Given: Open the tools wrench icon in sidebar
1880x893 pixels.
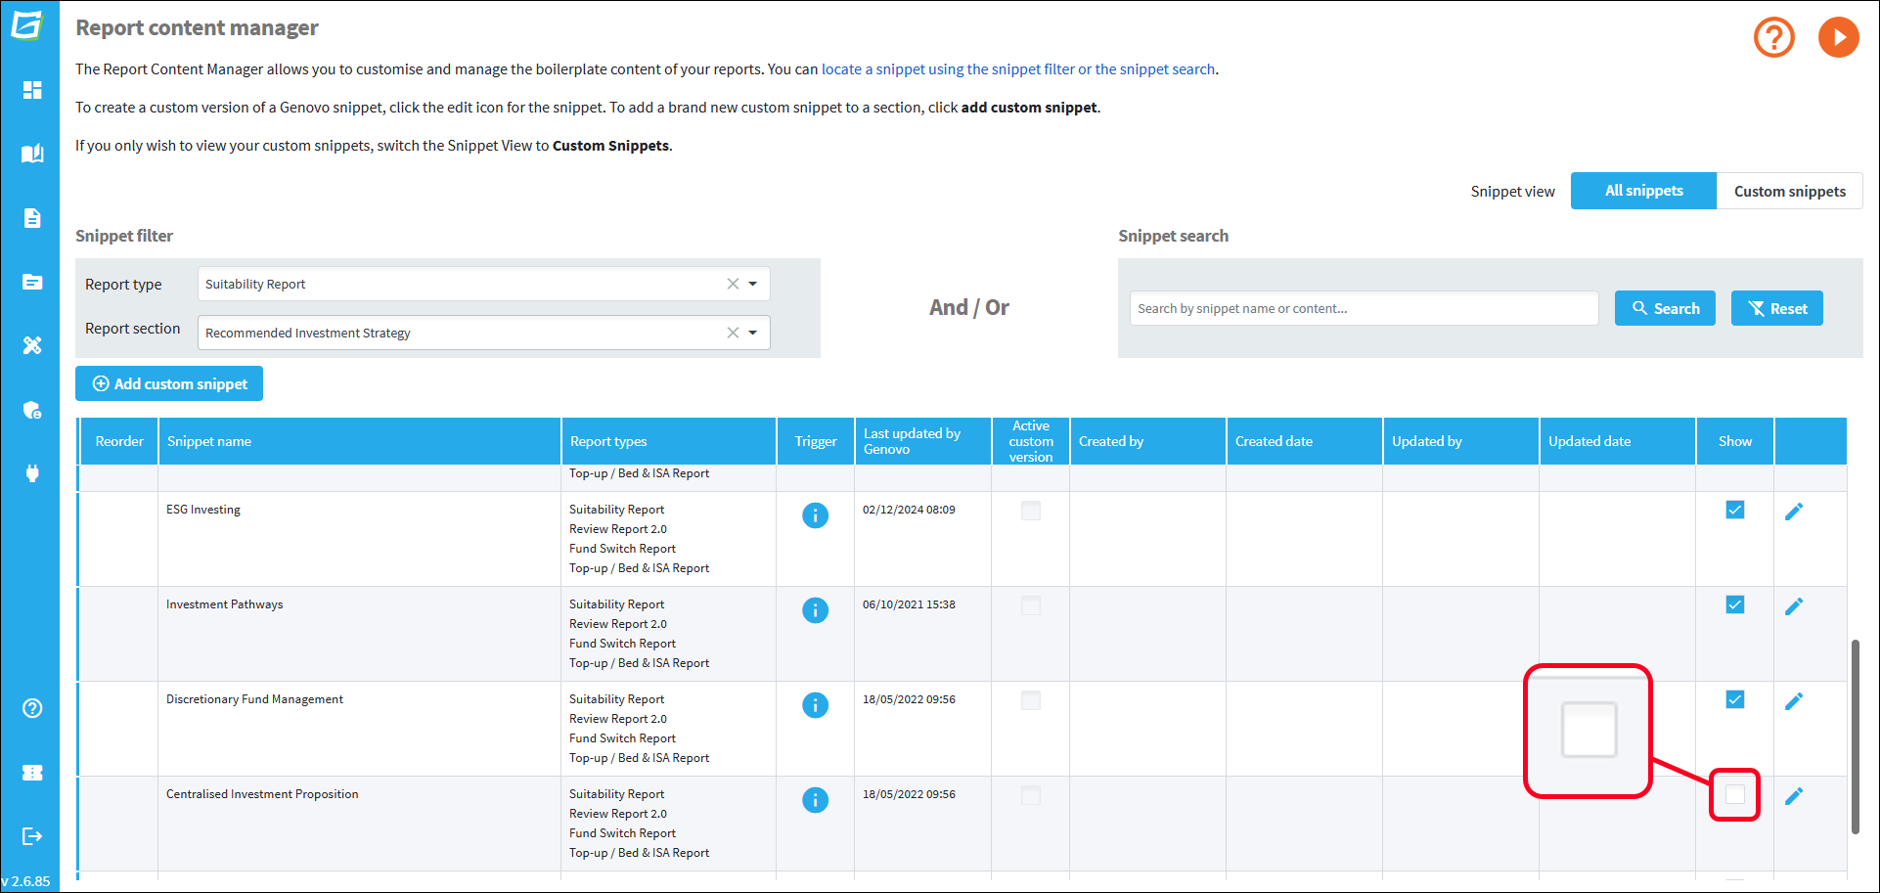Looking at the screenshot, I should click(x=32, y=345).
